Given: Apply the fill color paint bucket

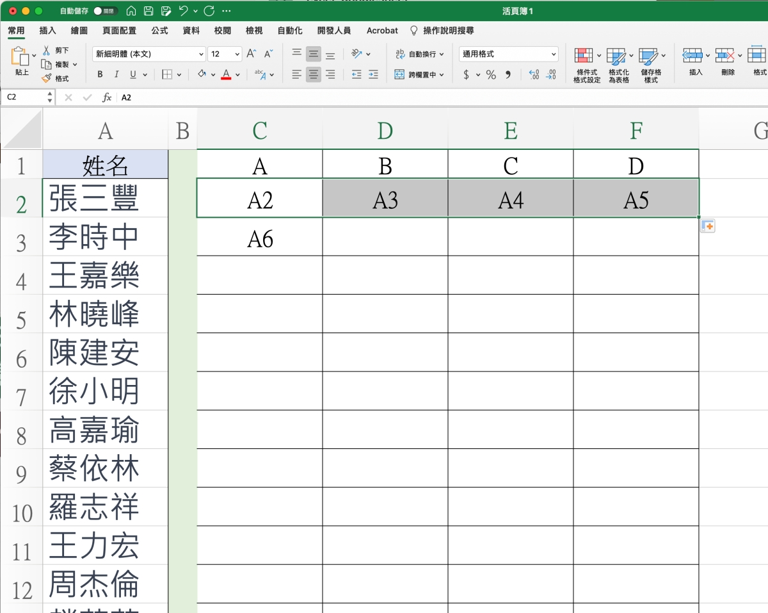Looking at the screenshot, I should (x=202, y=74).
